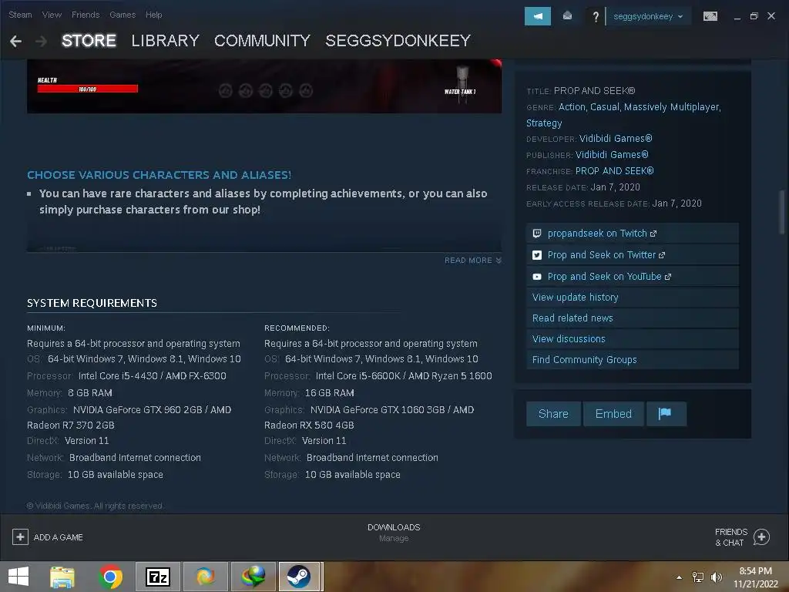This screenshot has width=789, height=592.
Task: Click "16 GB RAM" recommended memory text
Action: pos(330,392)
